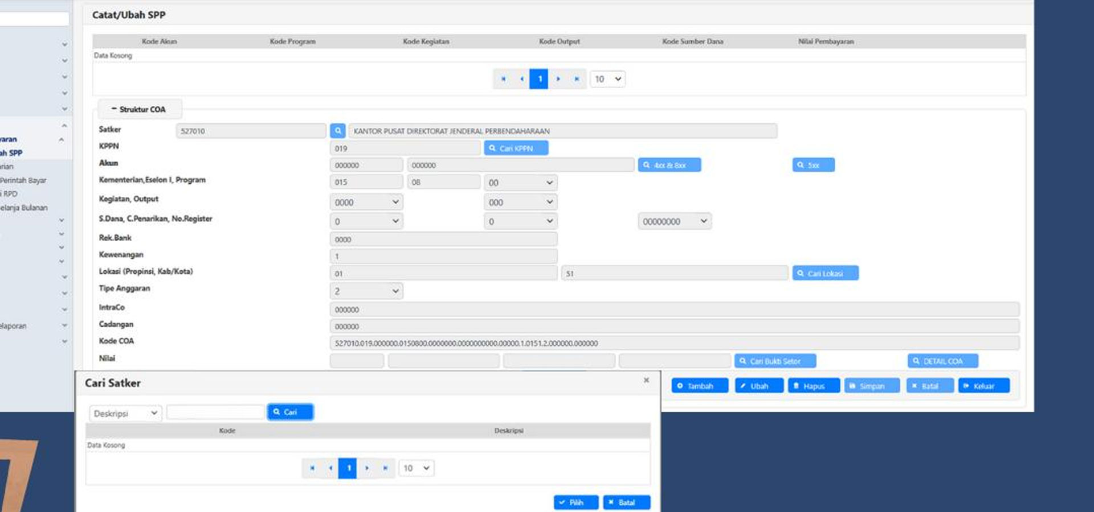Click the Satker search magnifier icon
This screenshot has width=1094, height=512.
[337, 131]
